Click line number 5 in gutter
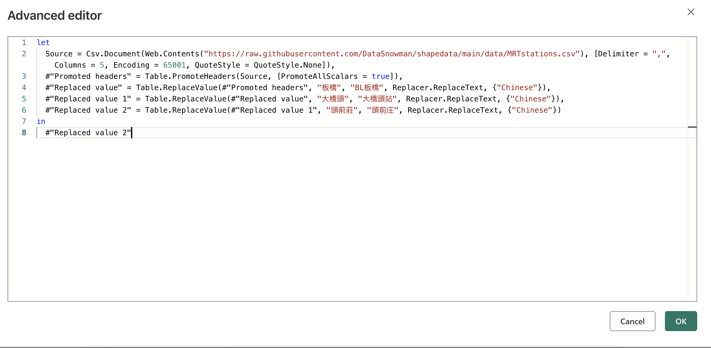Screen dimensions: 711x348 pos(24,99)
